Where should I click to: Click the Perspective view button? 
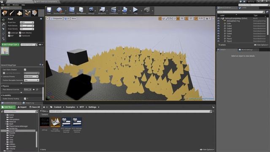click(56, 19)
